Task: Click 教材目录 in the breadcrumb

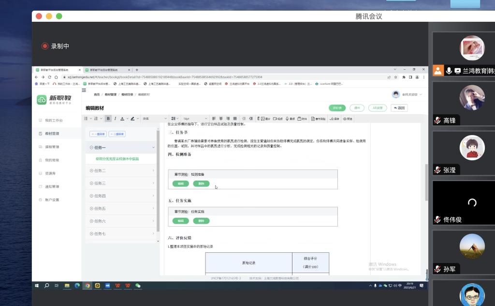Action: tap(127, 94)
